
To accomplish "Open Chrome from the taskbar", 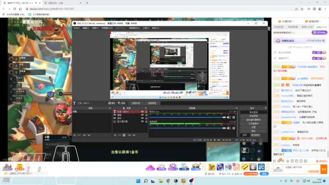I will (168, 181).
